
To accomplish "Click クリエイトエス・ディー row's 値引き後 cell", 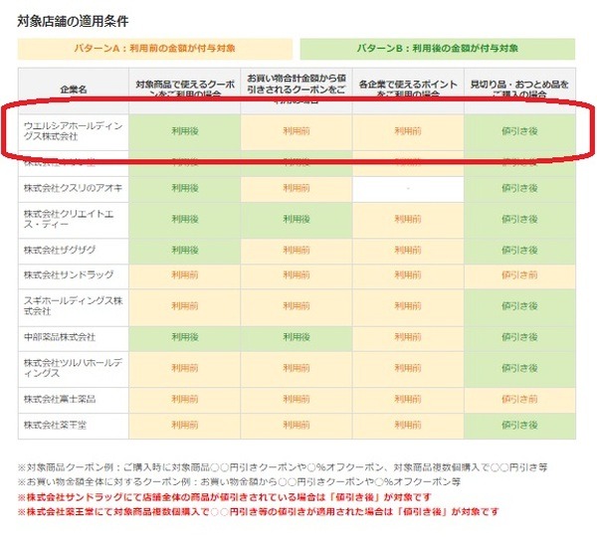I will [x=519, y=220].
